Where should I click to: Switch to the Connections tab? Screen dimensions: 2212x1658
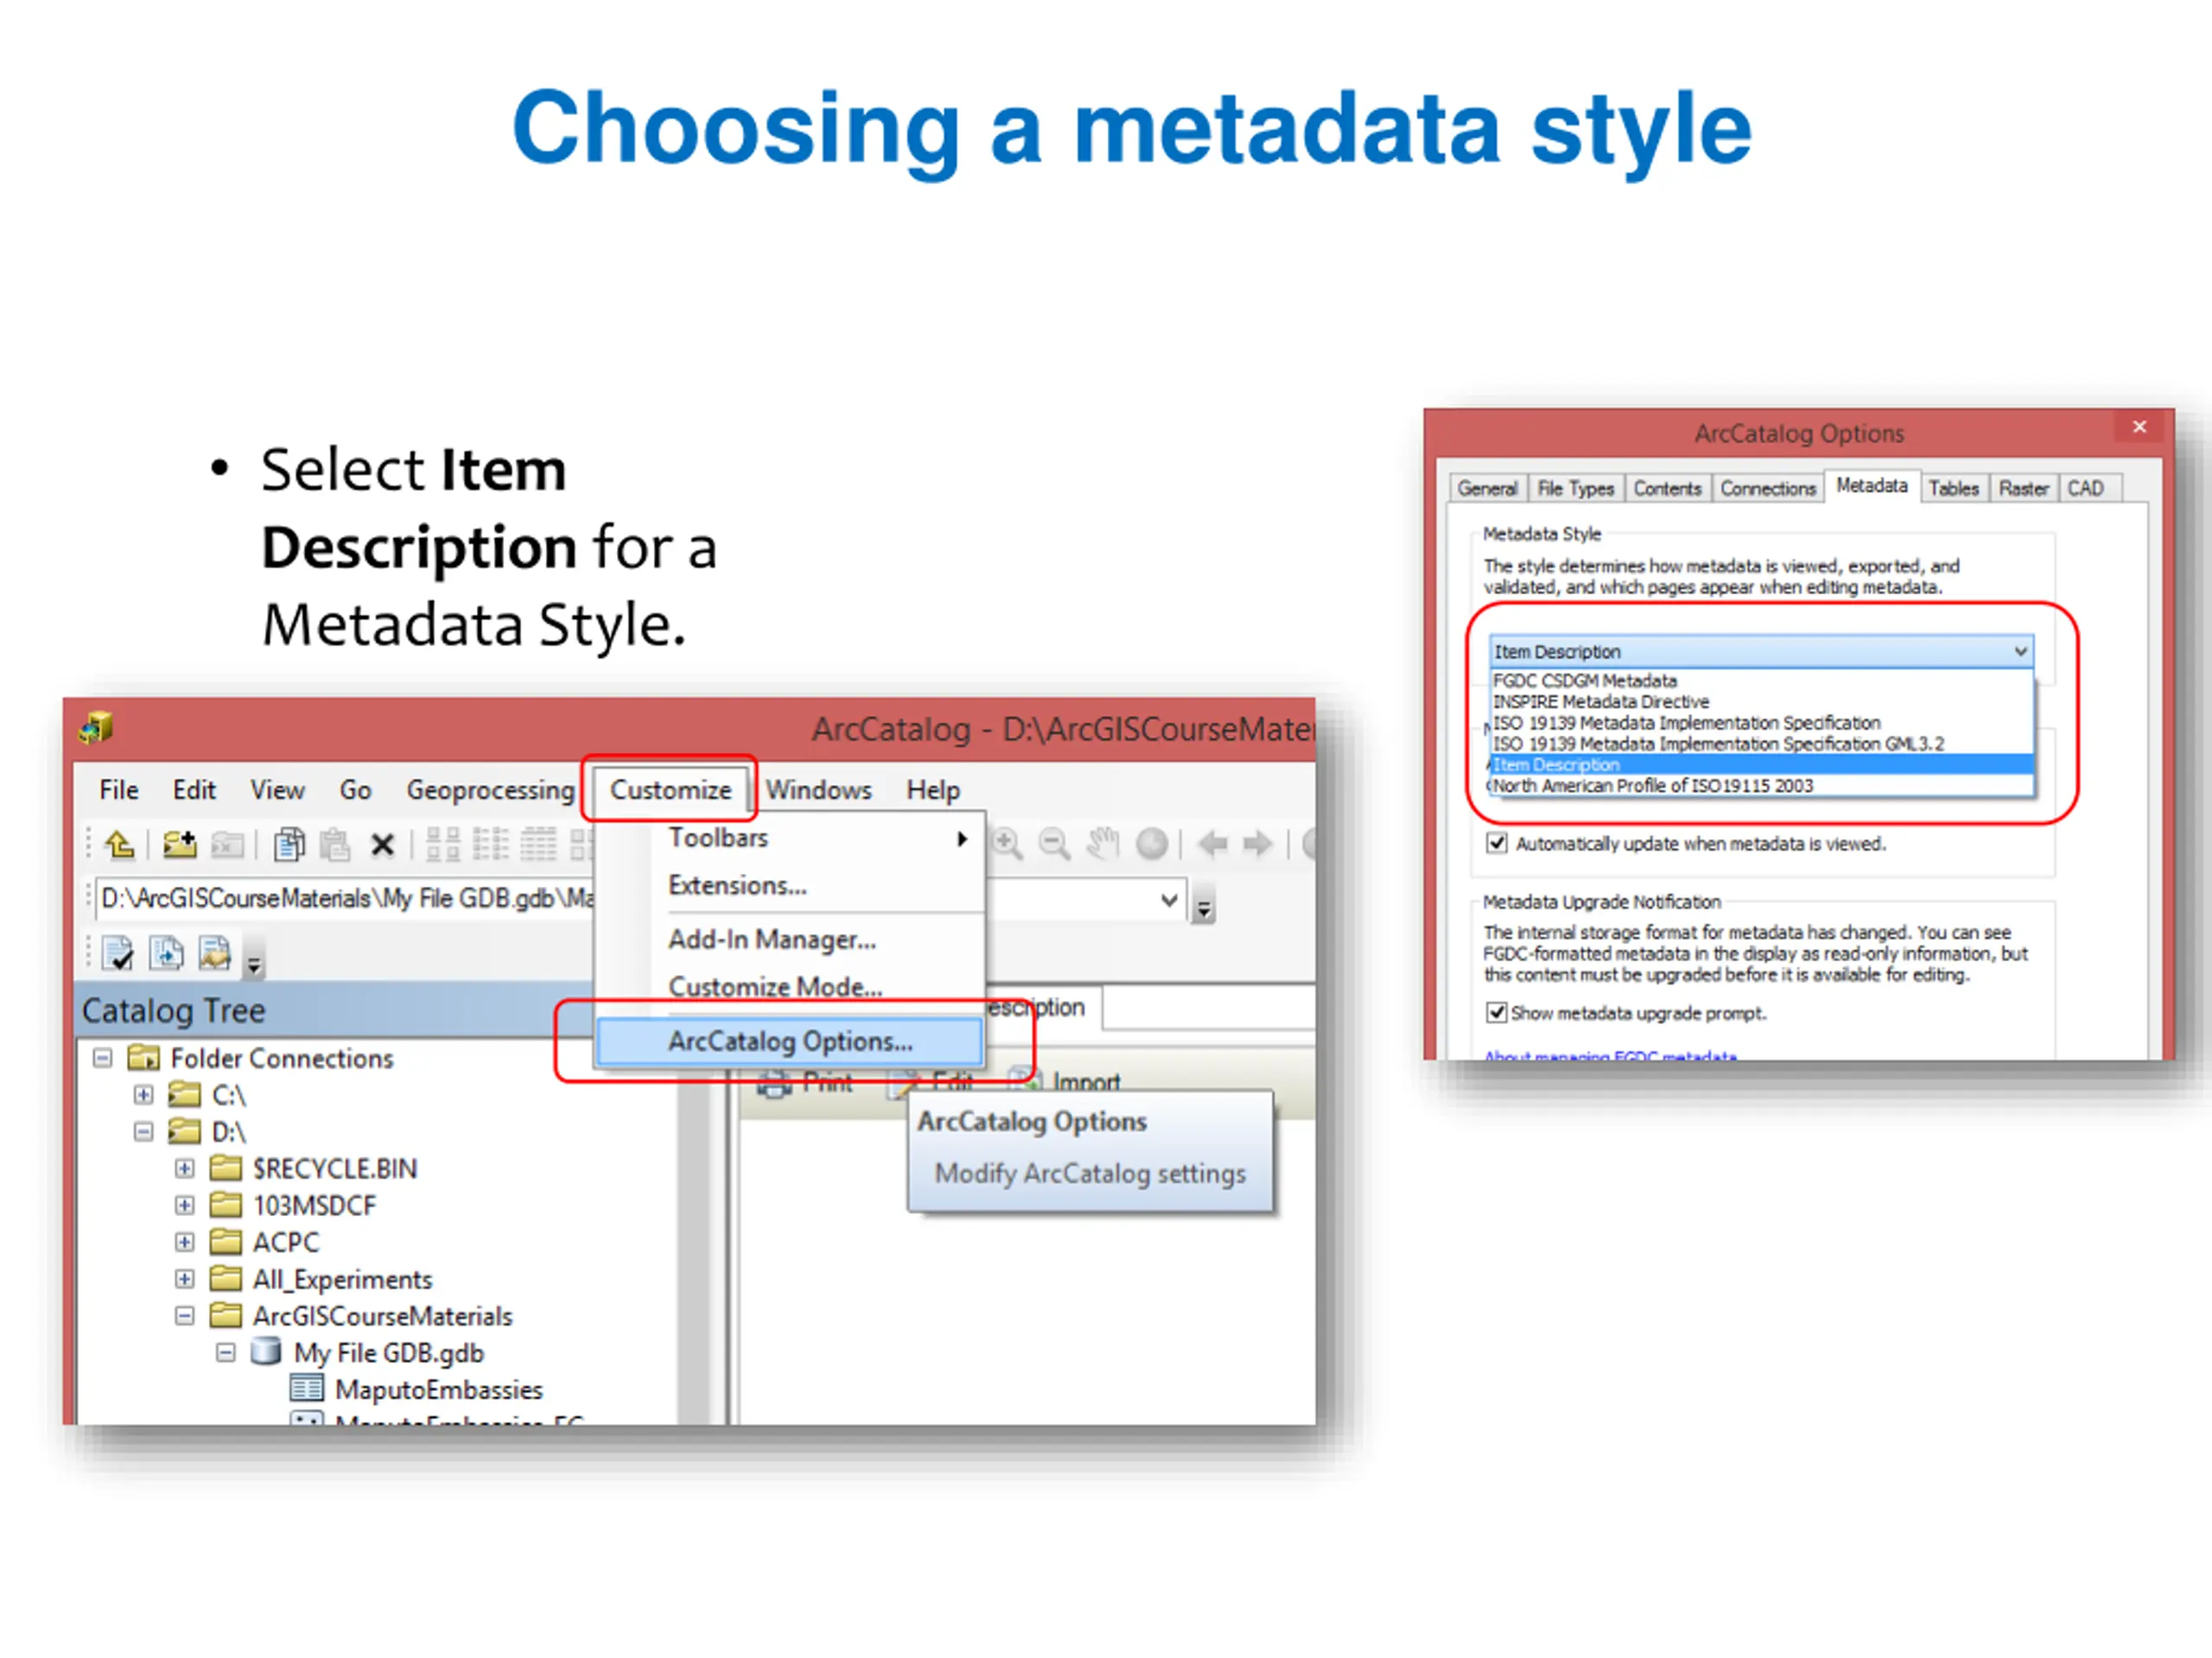point(1768,488)
